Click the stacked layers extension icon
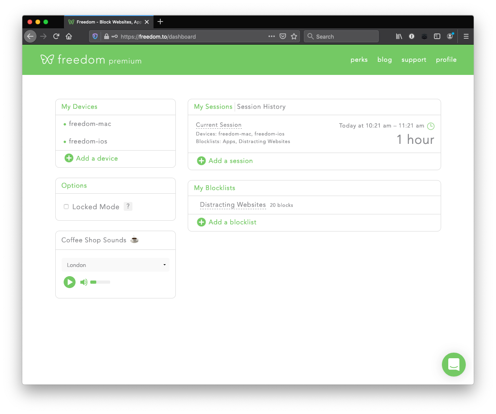This screenshot has width=496, height=414. point(424,36)
